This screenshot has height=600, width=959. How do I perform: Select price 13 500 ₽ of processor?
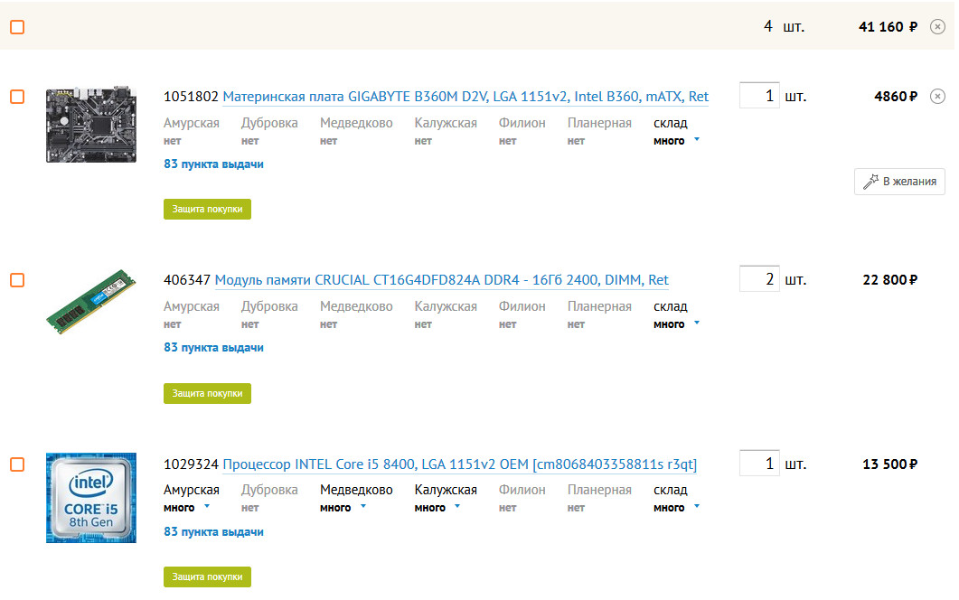click(890, 464)
